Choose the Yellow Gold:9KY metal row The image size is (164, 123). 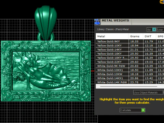coord(130,41)
